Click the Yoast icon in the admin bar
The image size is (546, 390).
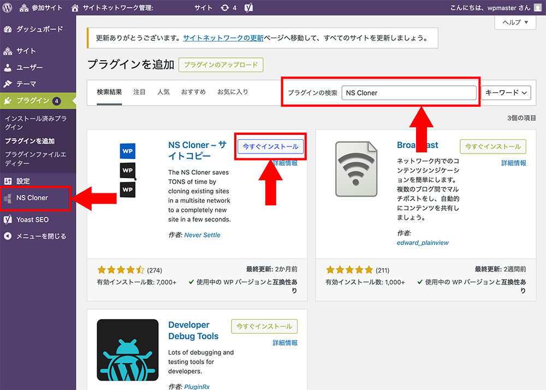248,8
